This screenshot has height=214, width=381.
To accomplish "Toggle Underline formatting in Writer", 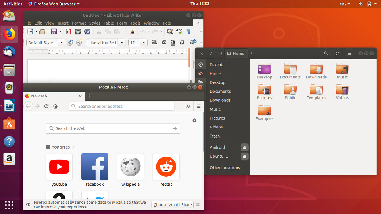I will tap(173, 42).
